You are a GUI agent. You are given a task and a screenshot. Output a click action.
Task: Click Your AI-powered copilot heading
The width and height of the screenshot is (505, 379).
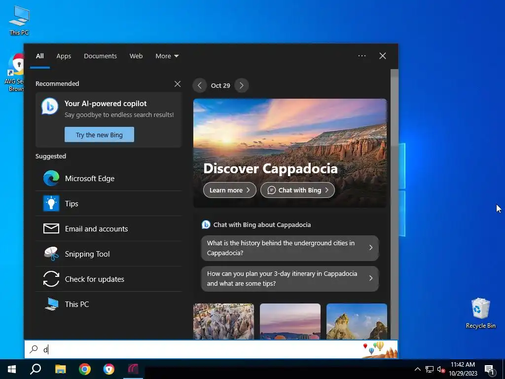[x=106, y=104]
